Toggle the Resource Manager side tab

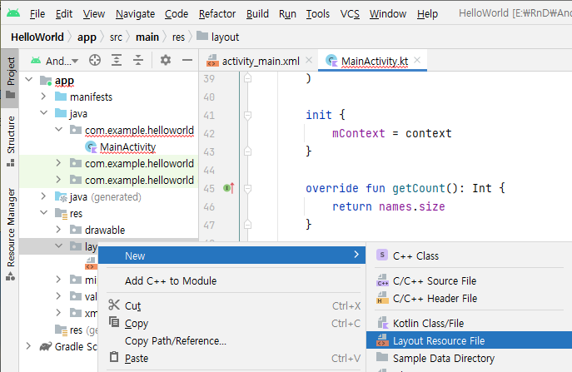10,234
